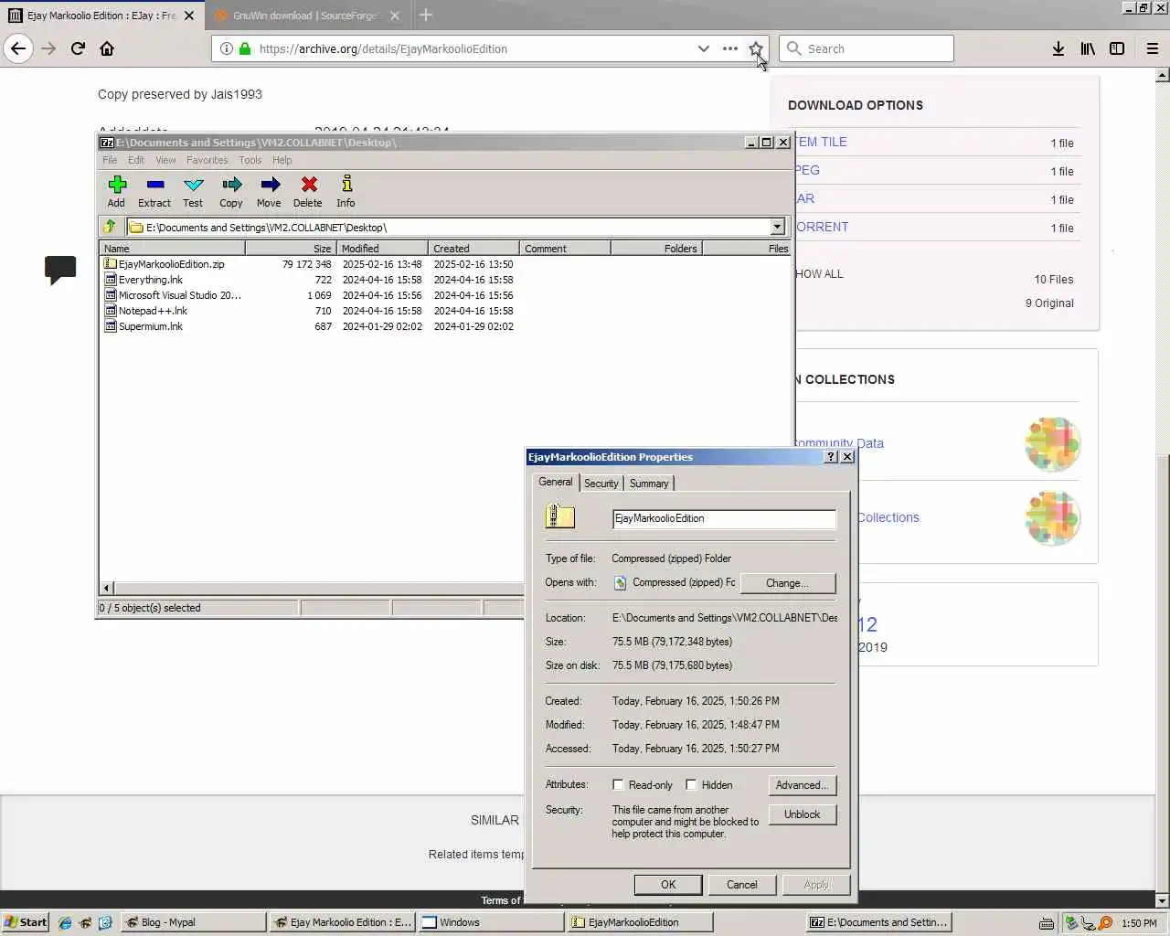Open the View menu in 7-Zip

pyautogui.click(x=165, y=160)
